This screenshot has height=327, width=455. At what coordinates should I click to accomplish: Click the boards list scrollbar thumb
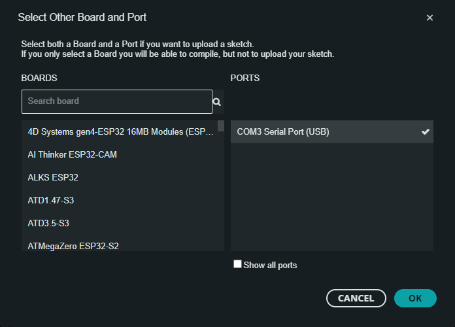coord(221,126)
